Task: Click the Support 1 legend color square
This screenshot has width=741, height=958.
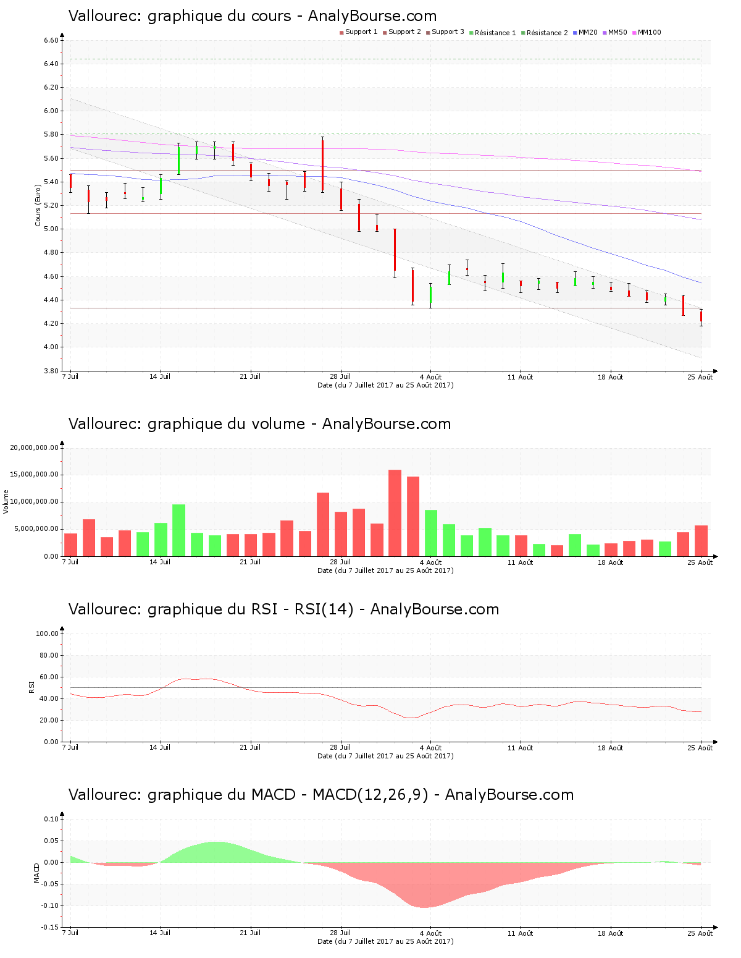Action: [x=341, y=33]
